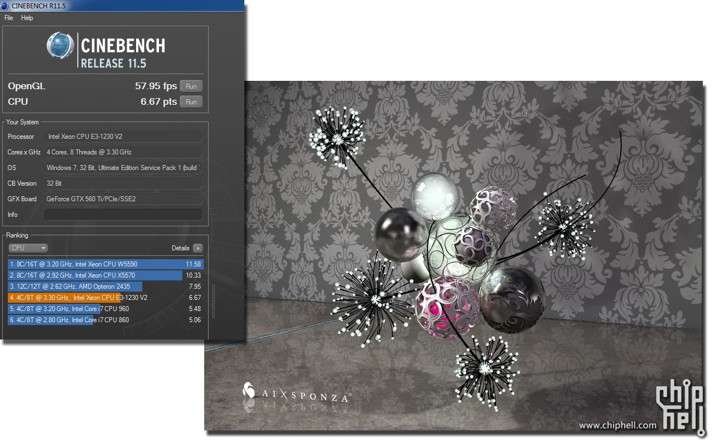Open the File menu
714x446 pixels.
(x=8, y=18)
